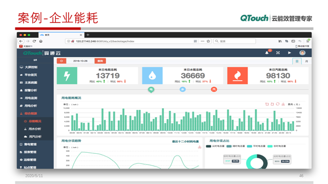
Task: Click the green electricity lightning tile
Action: pyautogui.click(x=67, y=76)
